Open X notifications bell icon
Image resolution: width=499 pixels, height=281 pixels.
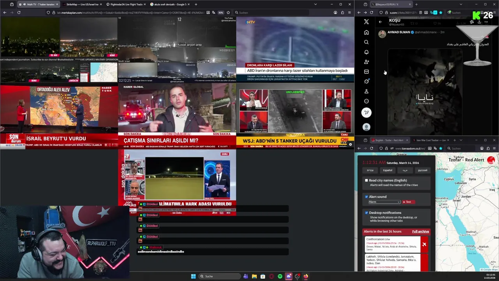tap(366, 52)
